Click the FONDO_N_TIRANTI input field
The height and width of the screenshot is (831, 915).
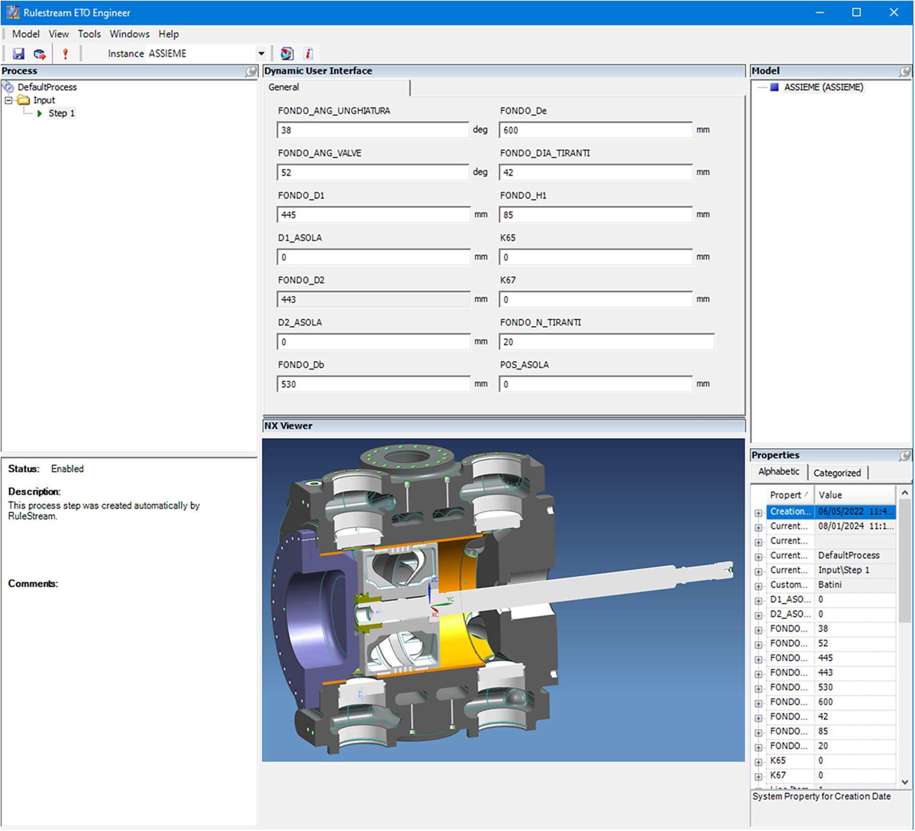(607, 342)
